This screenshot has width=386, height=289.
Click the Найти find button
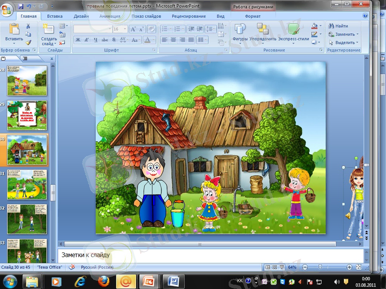point(338,26)
